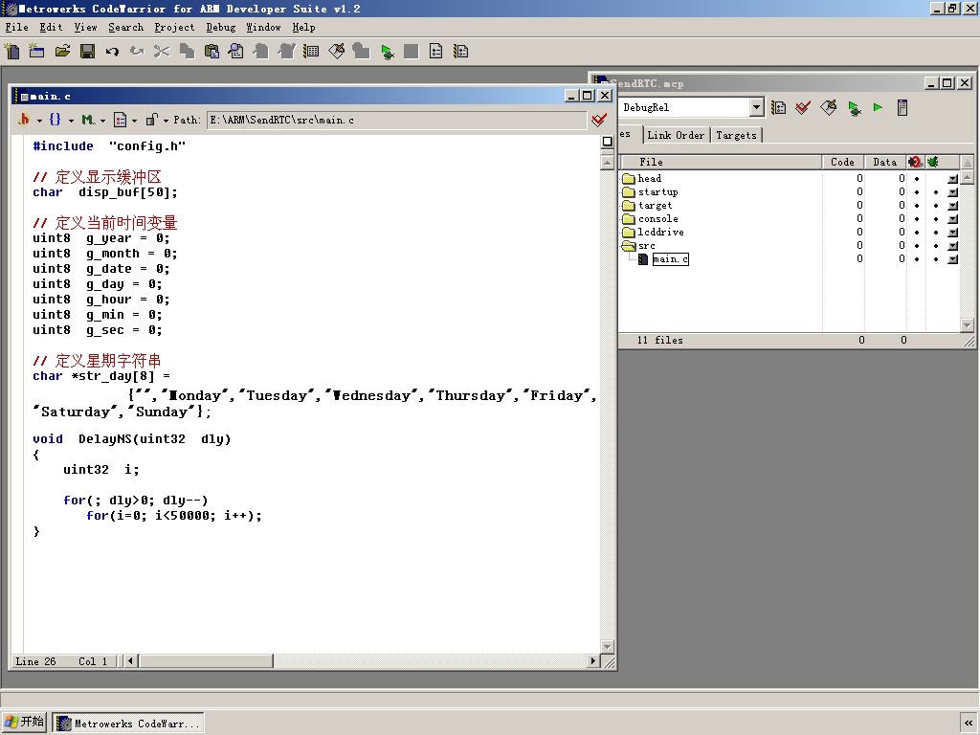This screenshot has height=735, width=980.
Task: Click the Copy toolbar icon
Action: coord(187,52)
